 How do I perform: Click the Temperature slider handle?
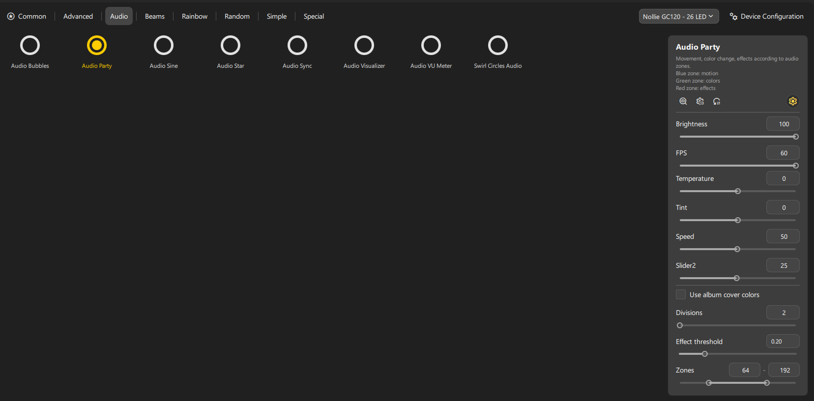pos(738,191)
